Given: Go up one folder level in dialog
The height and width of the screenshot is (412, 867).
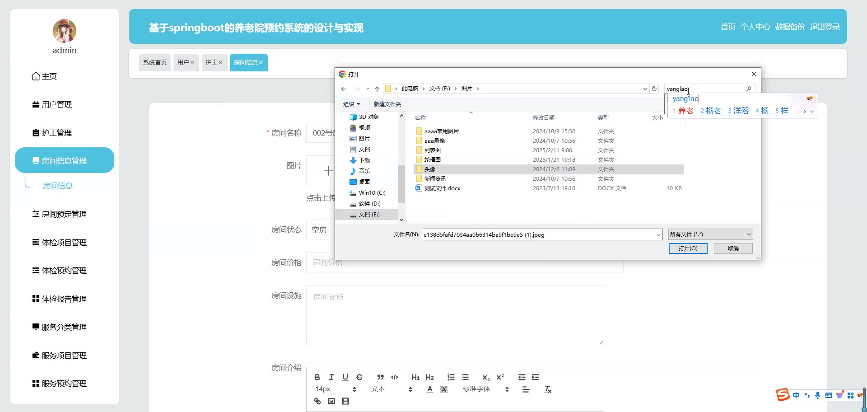Looking at the screenshot, I should pyautogui.click(x=377, y=89).
